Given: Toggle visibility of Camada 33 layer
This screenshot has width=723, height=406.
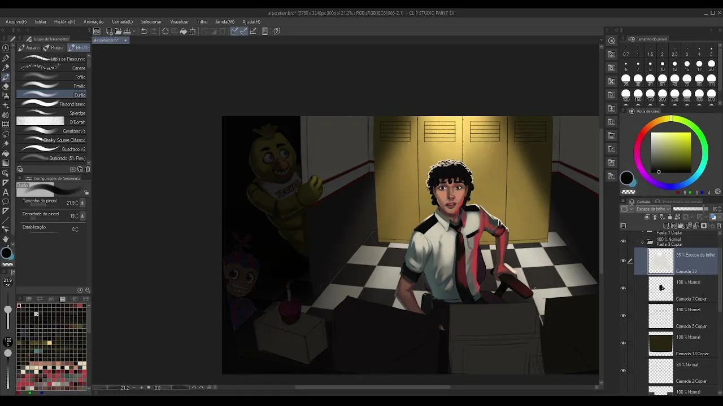Looking at the screenshot, I should (x=623, y=261).
